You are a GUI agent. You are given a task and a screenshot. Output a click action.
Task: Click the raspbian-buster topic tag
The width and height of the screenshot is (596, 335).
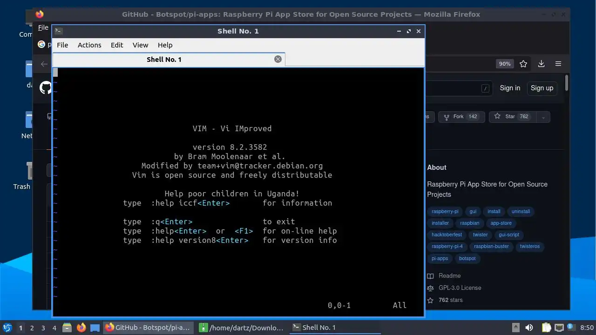coord(491,247)
